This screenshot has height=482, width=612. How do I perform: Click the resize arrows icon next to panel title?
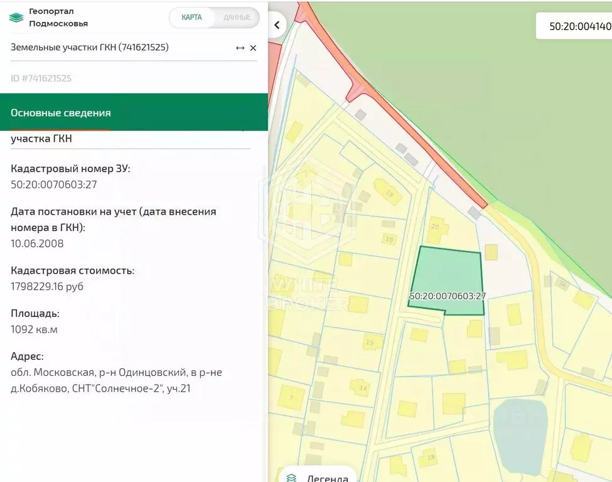click(x=240, y=47)
